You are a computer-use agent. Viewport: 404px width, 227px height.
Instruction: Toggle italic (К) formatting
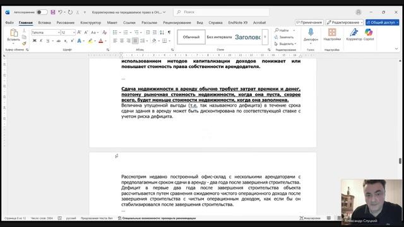tap(41, 40)
